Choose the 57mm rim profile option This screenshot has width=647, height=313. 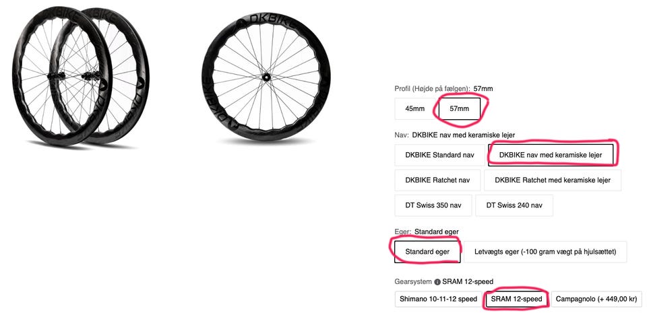(459, 108)
